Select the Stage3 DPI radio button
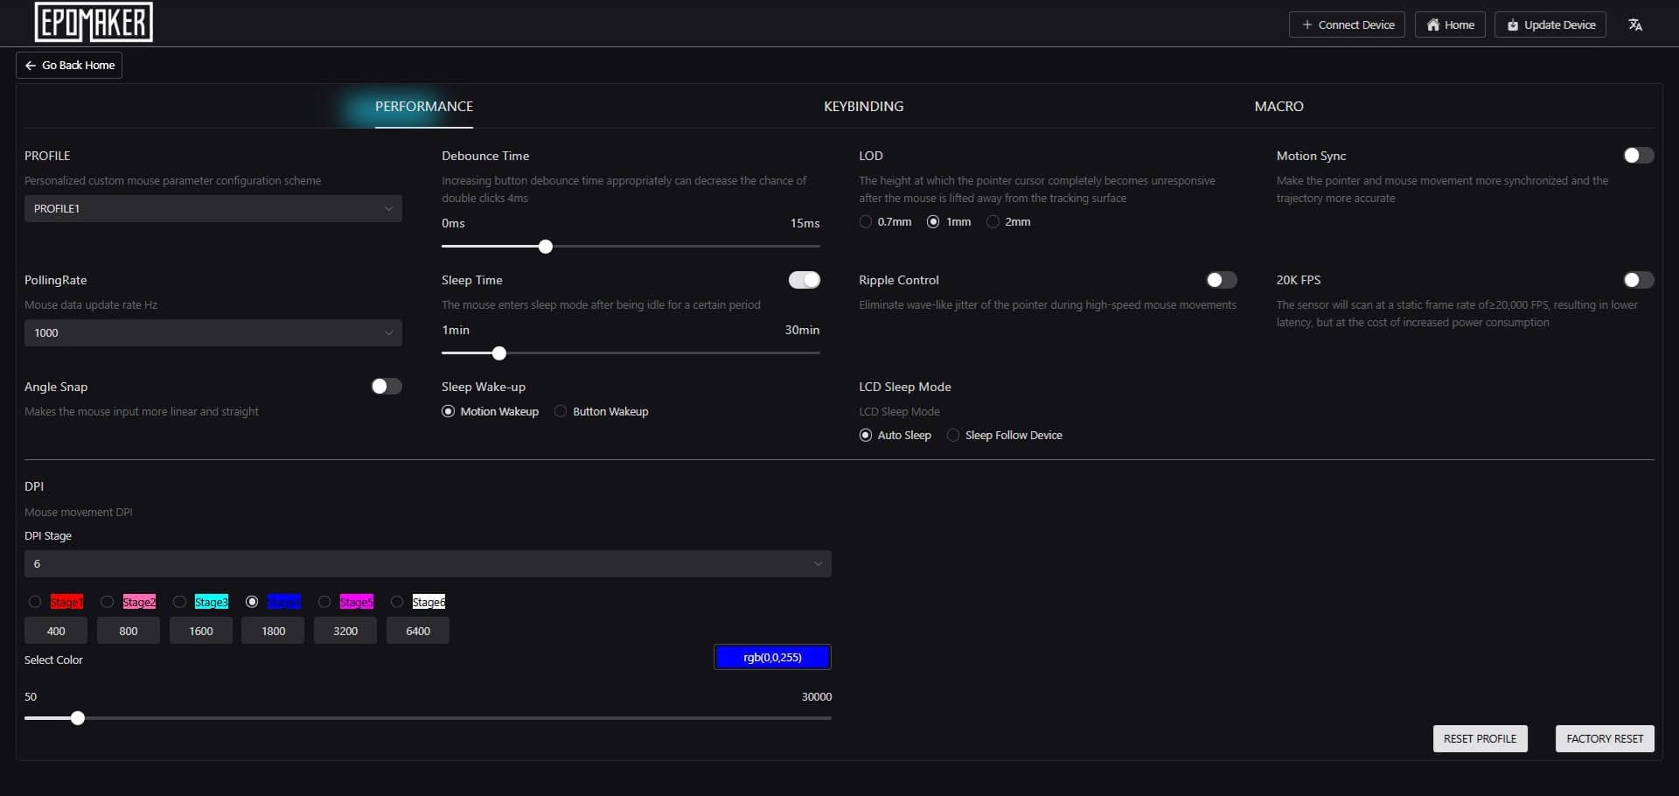 [x=179, y=602]
